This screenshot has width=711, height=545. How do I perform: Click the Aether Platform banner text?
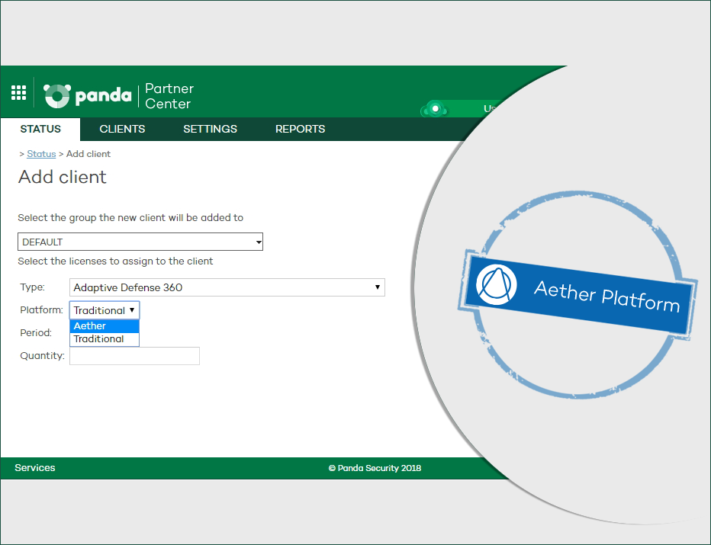point(606,296)
